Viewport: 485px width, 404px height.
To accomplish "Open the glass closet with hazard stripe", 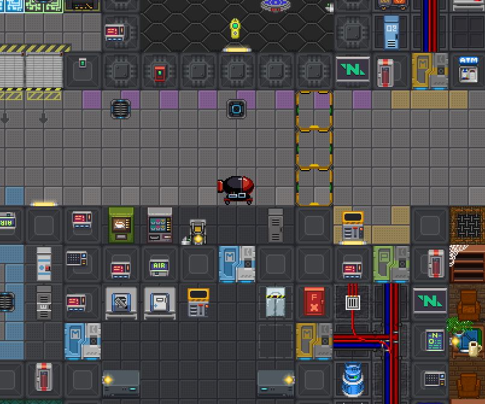I will [x=275, y=301].
